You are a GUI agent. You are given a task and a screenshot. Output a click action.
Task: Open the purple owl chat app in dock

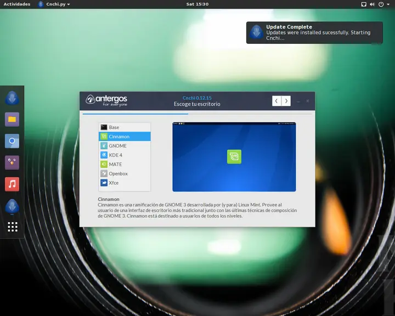point(12,162)
